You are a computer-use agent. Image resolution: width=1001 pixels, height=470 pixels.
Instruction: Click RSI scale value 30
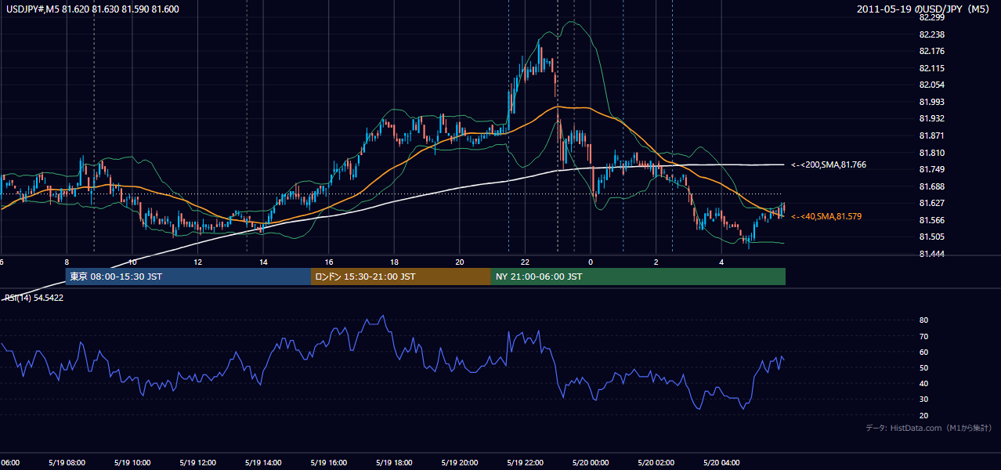pyautogui.click(x=923, y=399)
